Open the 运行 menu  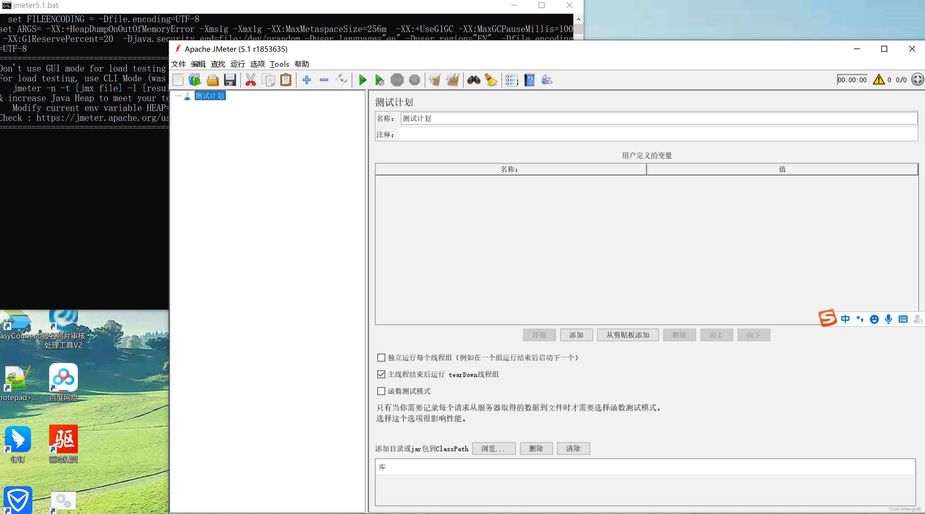238,64
